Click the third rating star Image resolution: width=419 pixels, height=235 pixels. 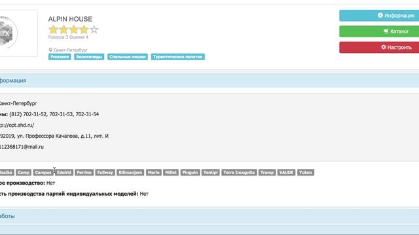click(74, 29)
